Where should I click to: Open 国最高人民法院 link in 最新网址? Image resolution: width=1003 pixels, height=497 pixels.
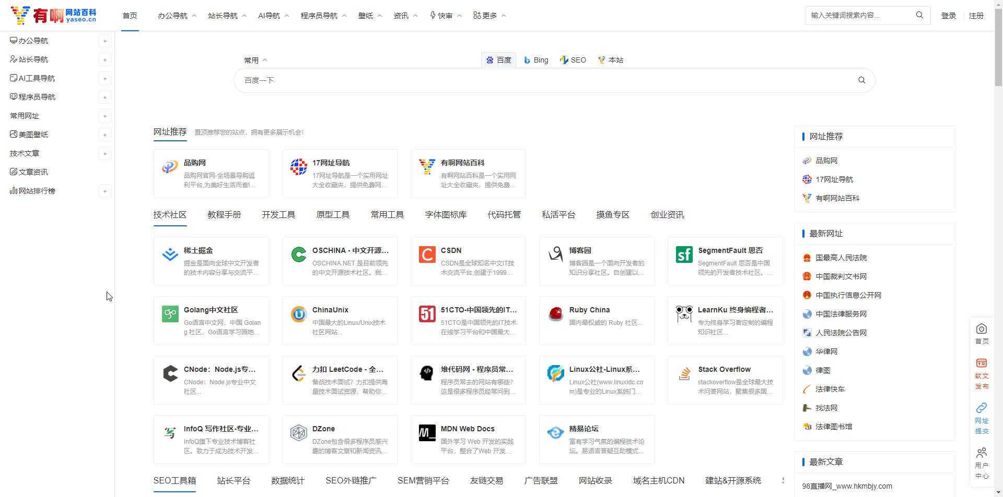(x=841, y=258)
